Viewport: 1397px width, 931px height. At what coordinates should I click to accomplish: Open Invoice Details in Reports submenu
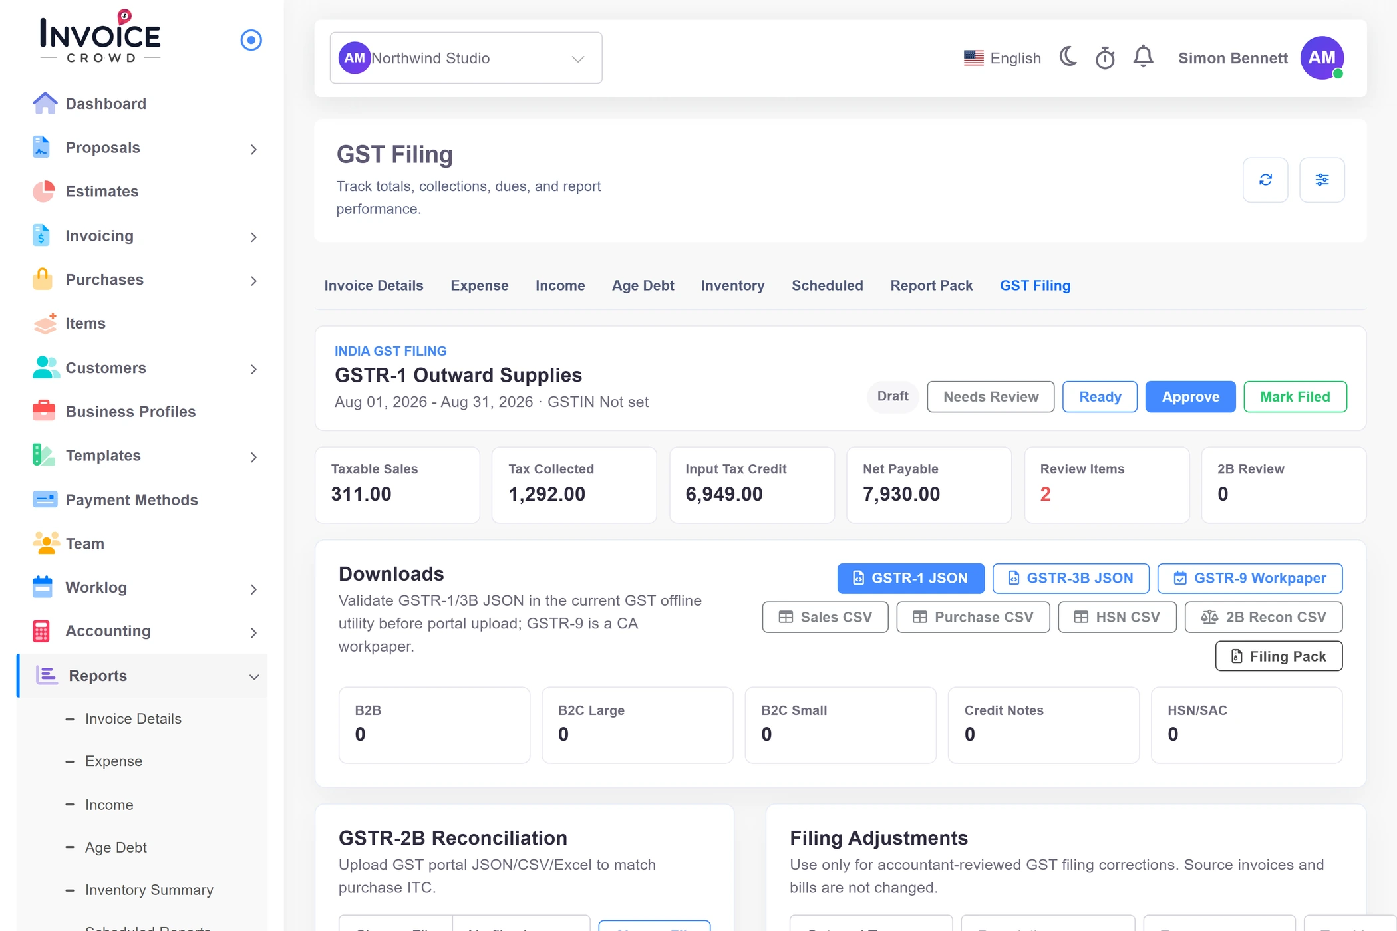(x=133, y=718)
